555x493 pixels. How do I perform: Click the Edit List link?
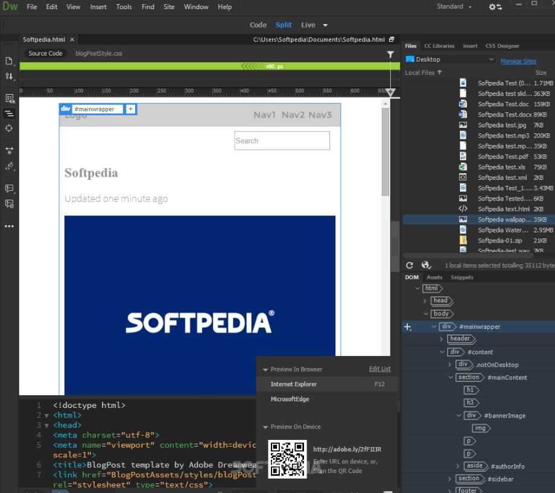(x=379, y=369)
